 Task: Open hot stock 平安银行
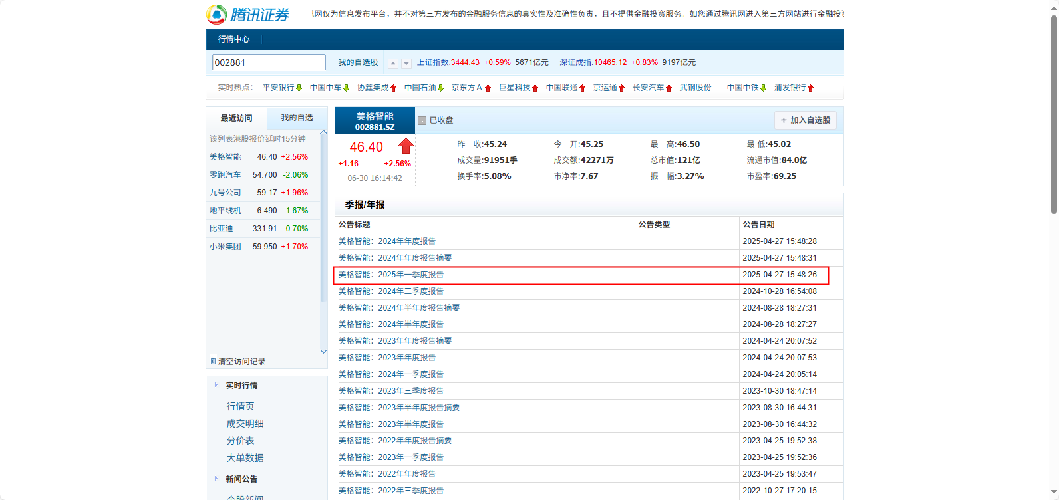point(278,88)
